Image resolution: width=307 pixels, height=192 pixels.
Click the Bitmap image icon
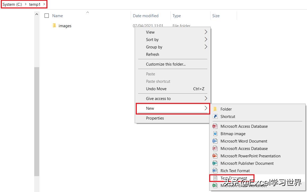pyautogui.click(x=215, y=134)
